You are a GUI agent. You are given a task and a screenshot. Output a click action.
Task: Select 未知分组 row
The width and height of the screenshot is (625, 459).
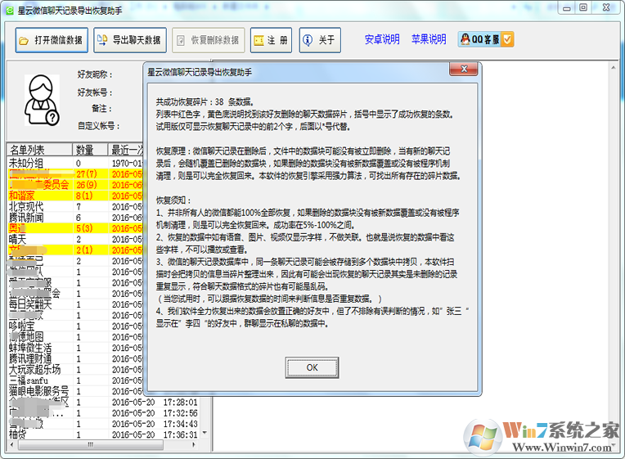coord(75,163)
